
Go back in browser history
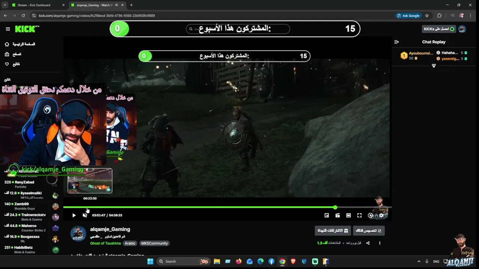[5, 16]
